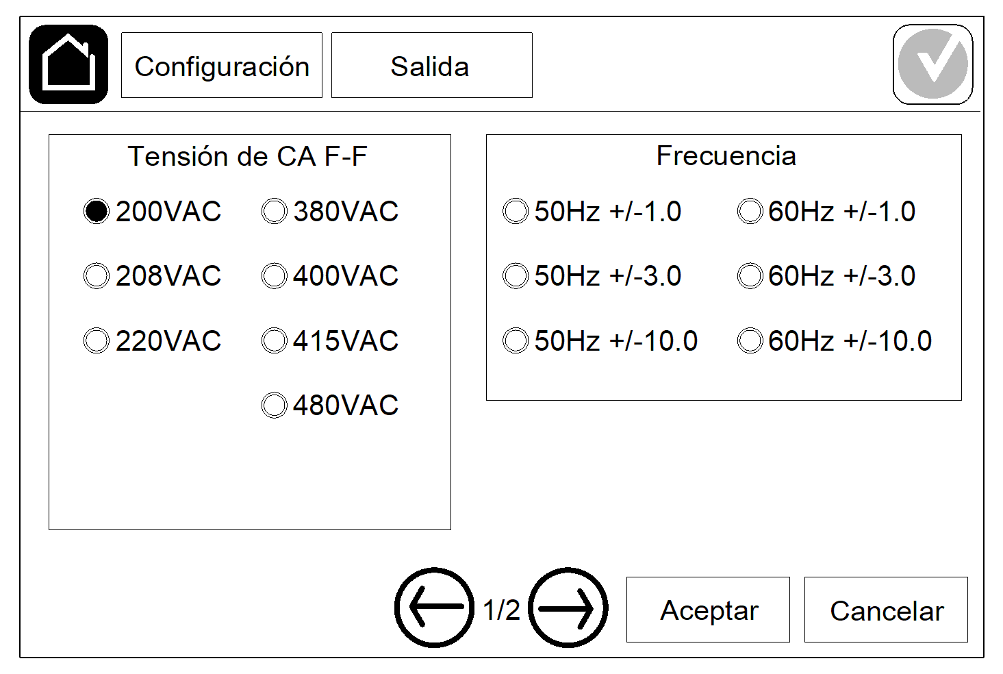Confirm settings with Aceptar
The width and height of the screenshot is (1003, 674).
click(x=708, y=610)
